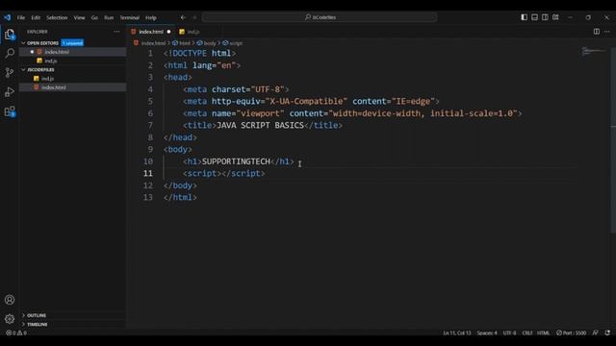Place cursor in SUPPORTINGTECH heading text
The image size is (616, 346).
236,161
